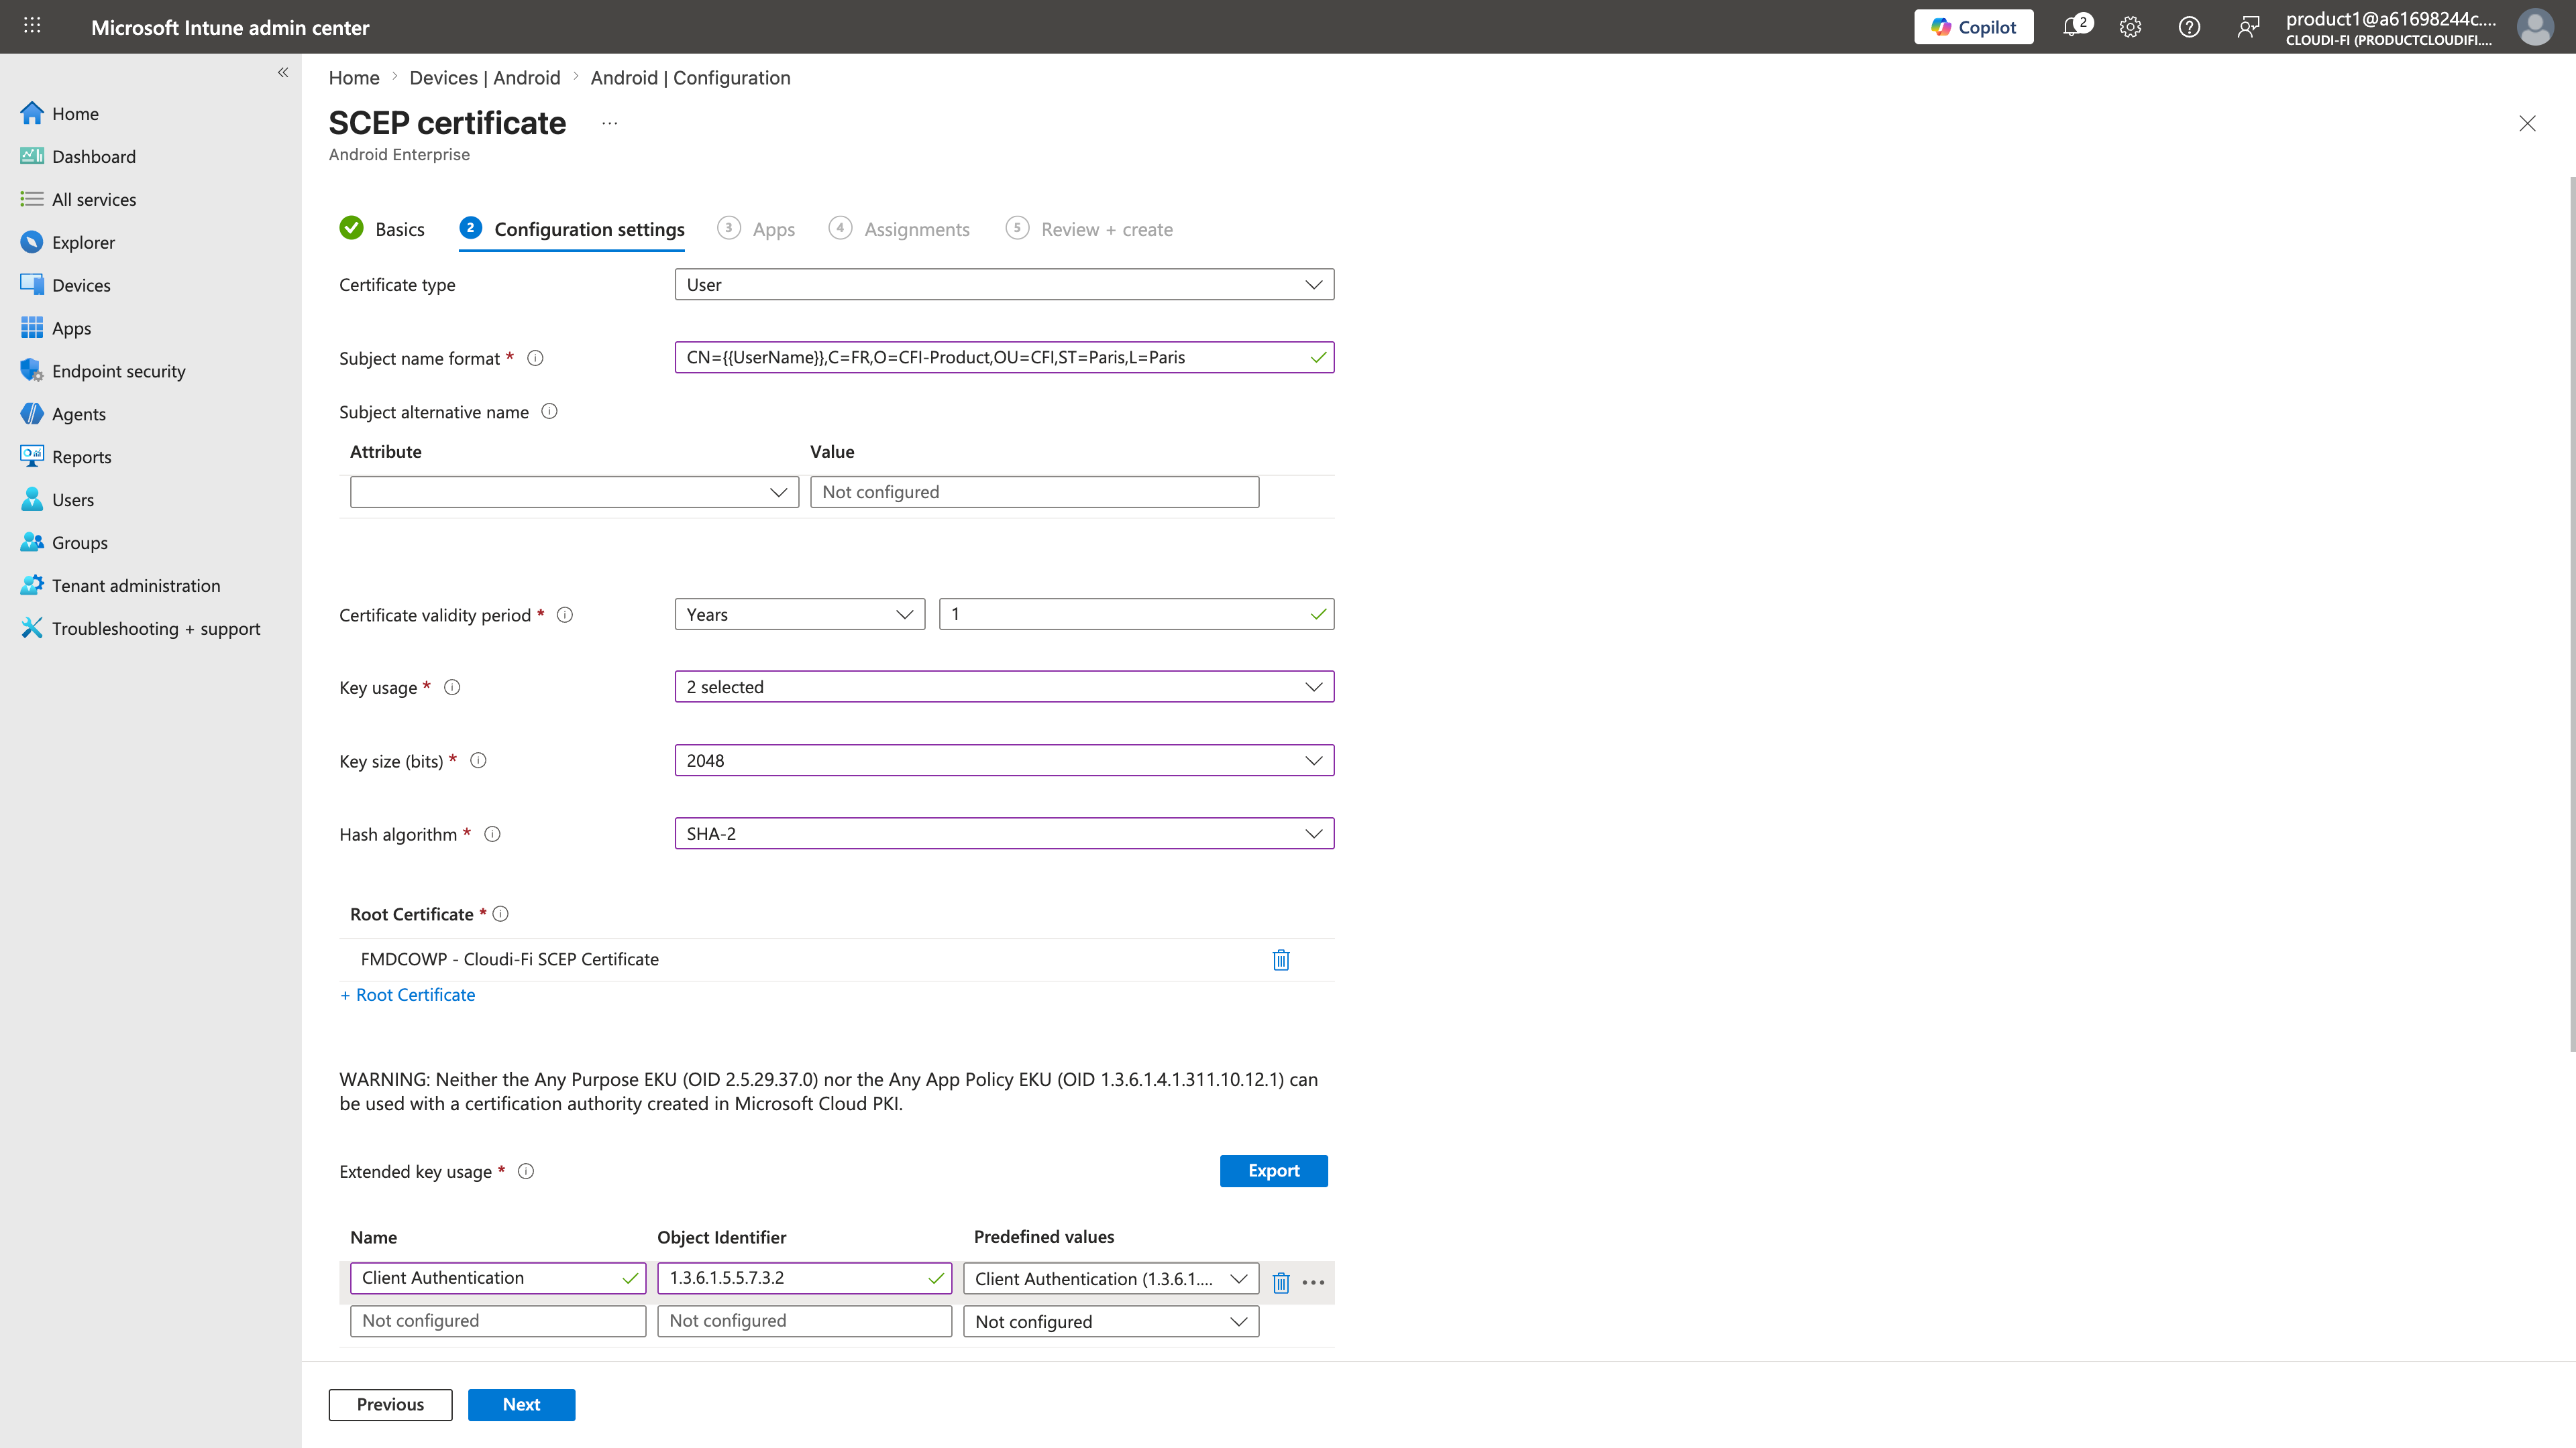Click the Subject name format field
The width and height of the screenshot is (2576, 1448).
pyautogui.click(x=1004, y=358)
